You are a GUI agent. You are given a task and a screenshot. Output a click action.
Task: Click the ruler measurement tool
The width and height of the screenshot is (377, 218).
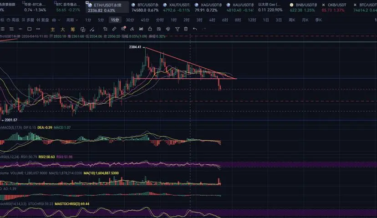point(114,29)
